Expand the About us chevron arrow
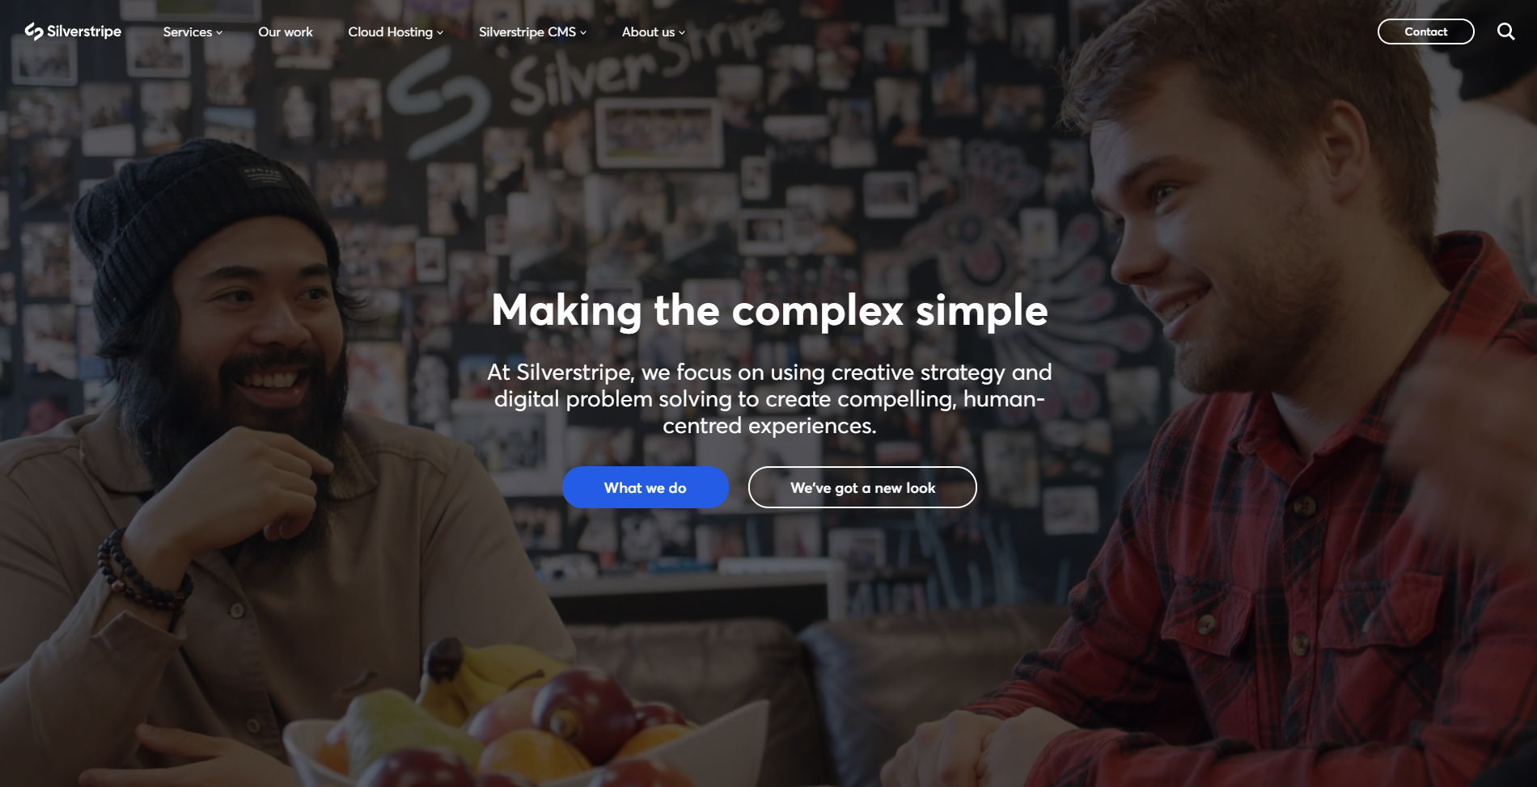This screenshot has height=787, width=1537. [682, 33]
